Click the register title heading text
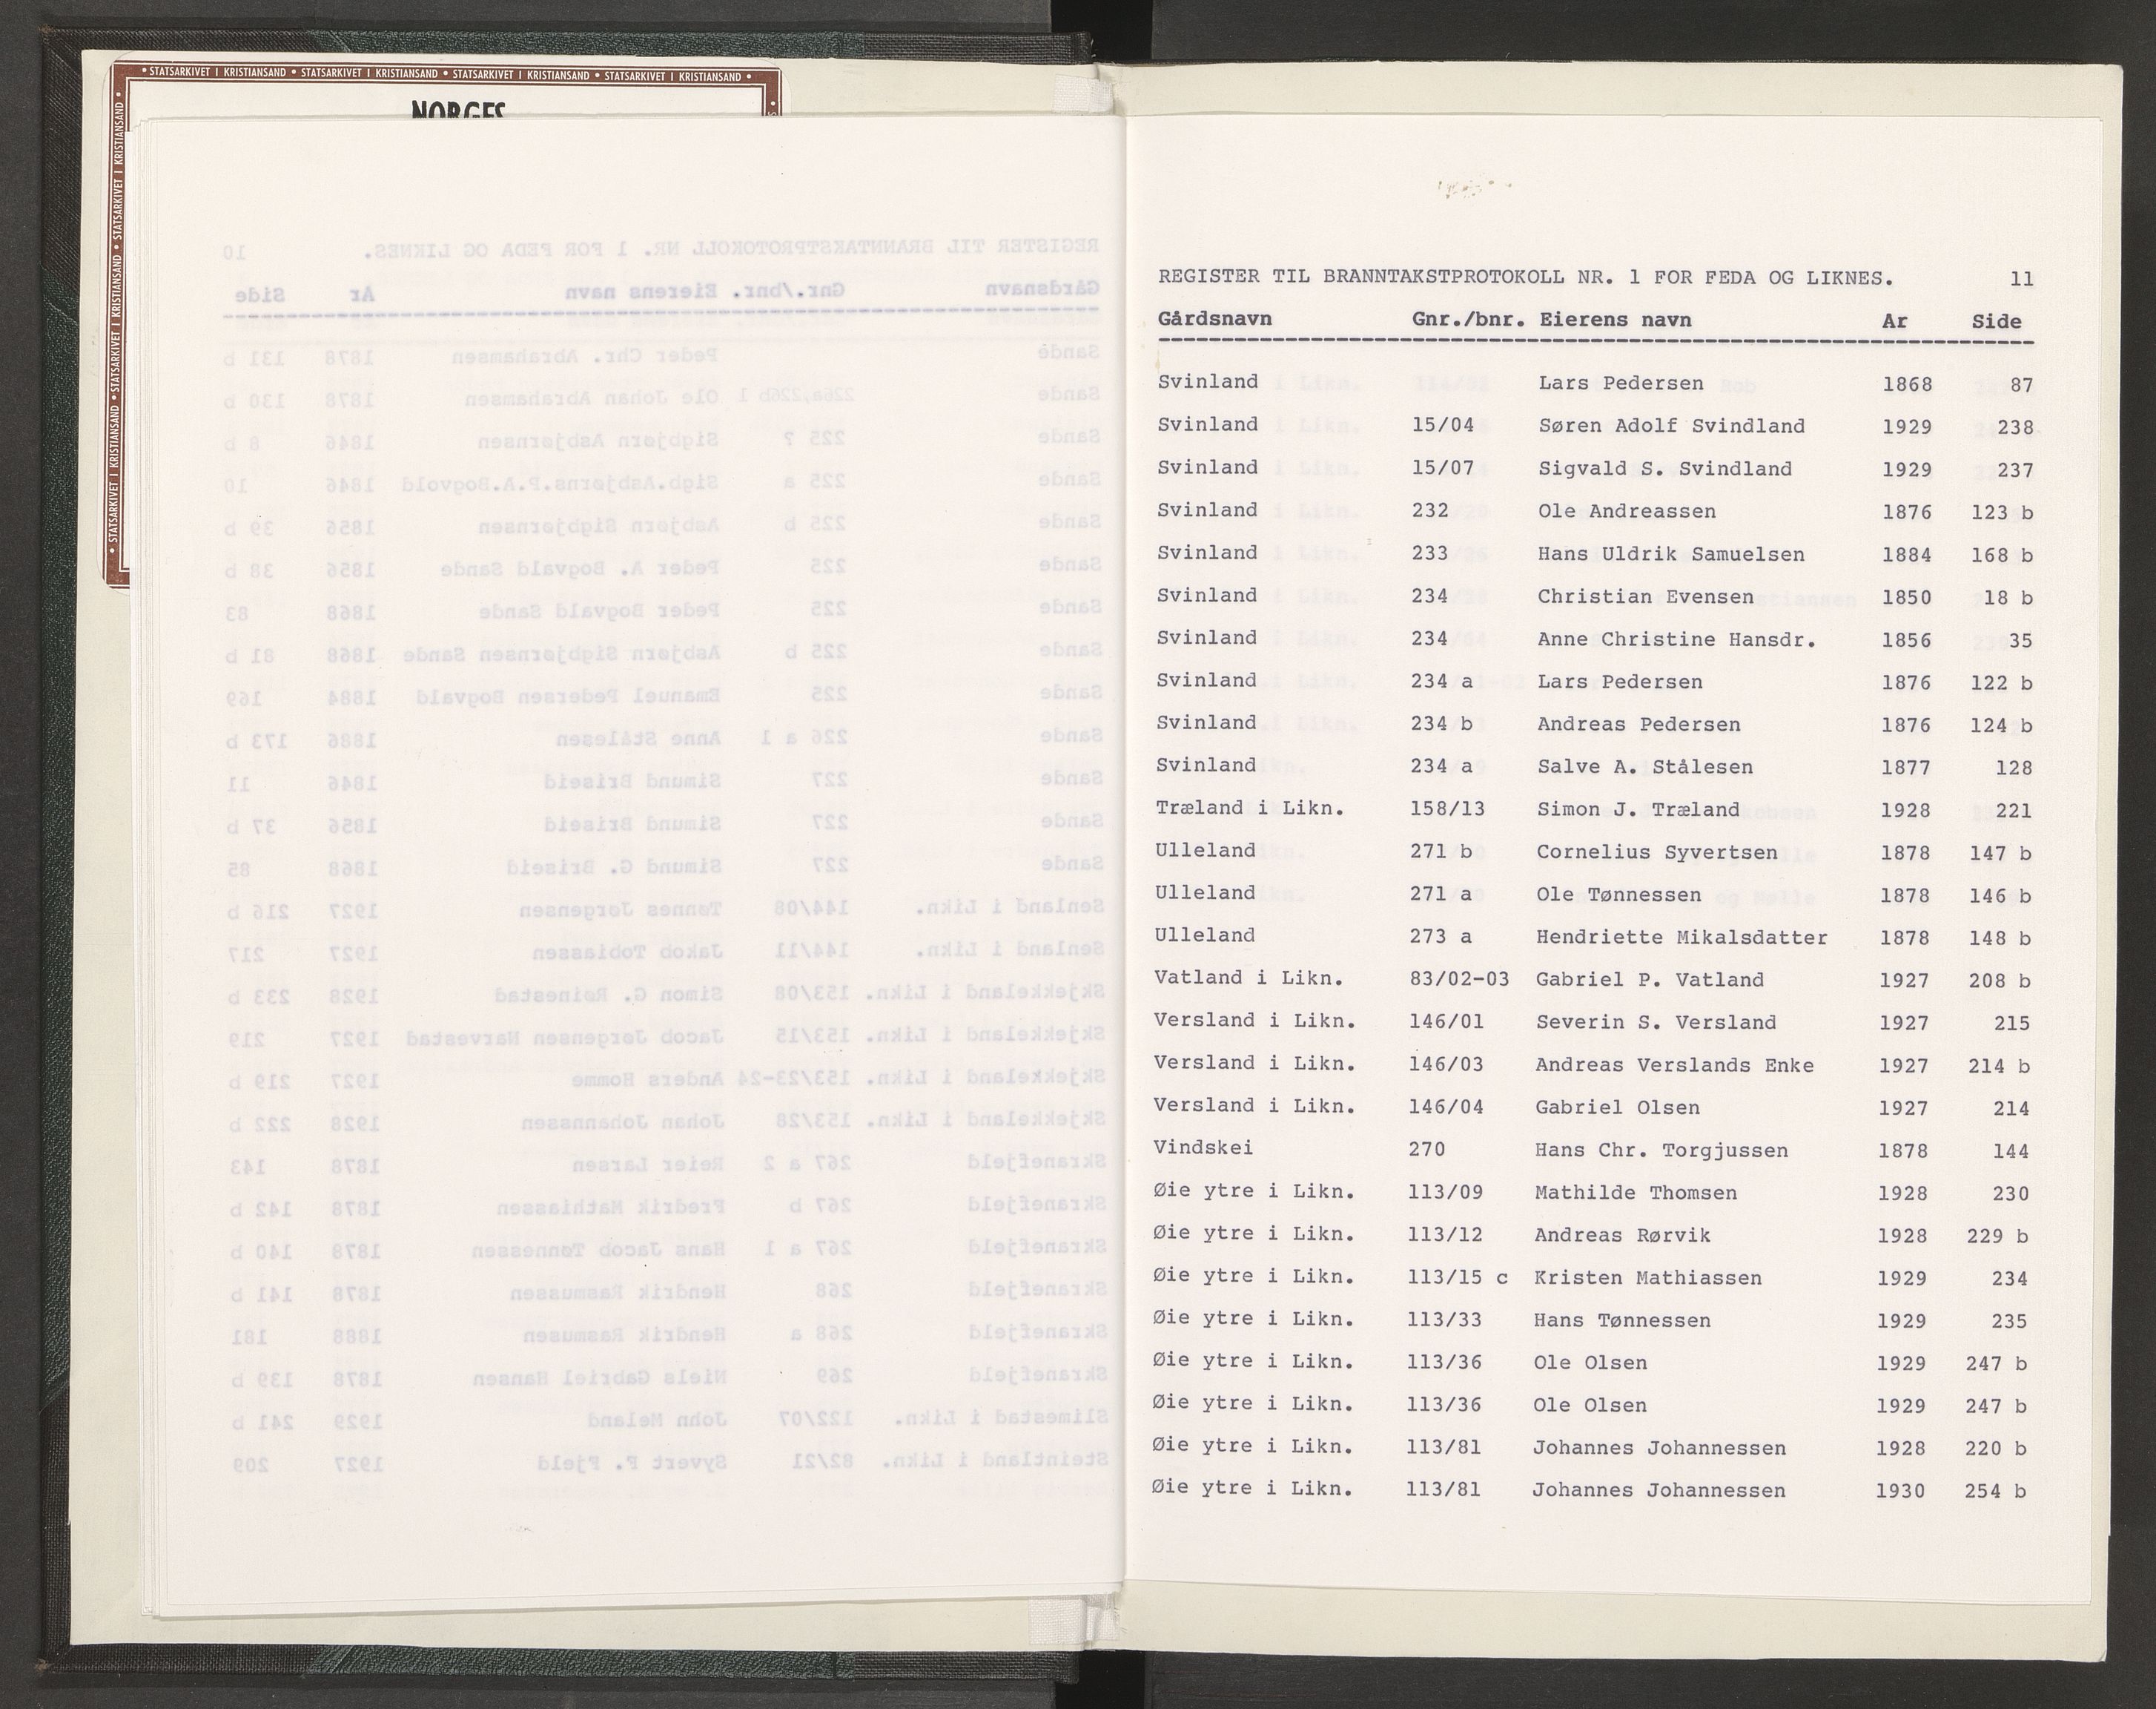Image resolution: width=2156 pixels, height=1709 pixels. pyautogui.click(x=1525, y=278)
